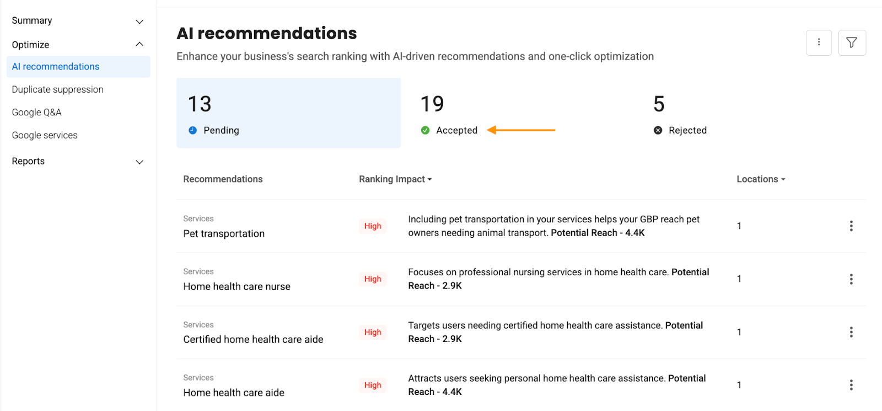Open the Locations column dropdown
Screen dimensions: 882x411
(x=761, y=179)
